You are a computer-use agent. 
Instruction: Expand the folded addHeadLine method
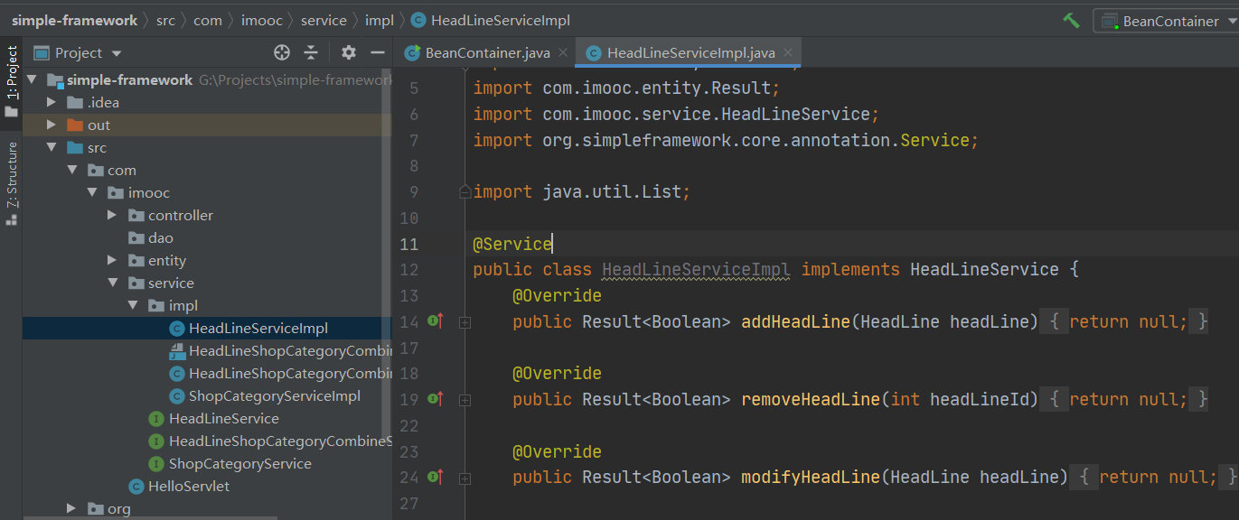pos(465,321)
